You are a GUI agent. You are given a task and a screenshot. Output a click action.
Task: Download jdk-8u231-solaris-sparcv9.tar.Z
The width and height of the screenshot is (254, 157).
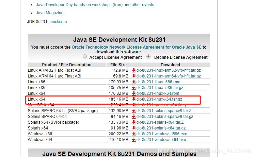click(163, 111)
